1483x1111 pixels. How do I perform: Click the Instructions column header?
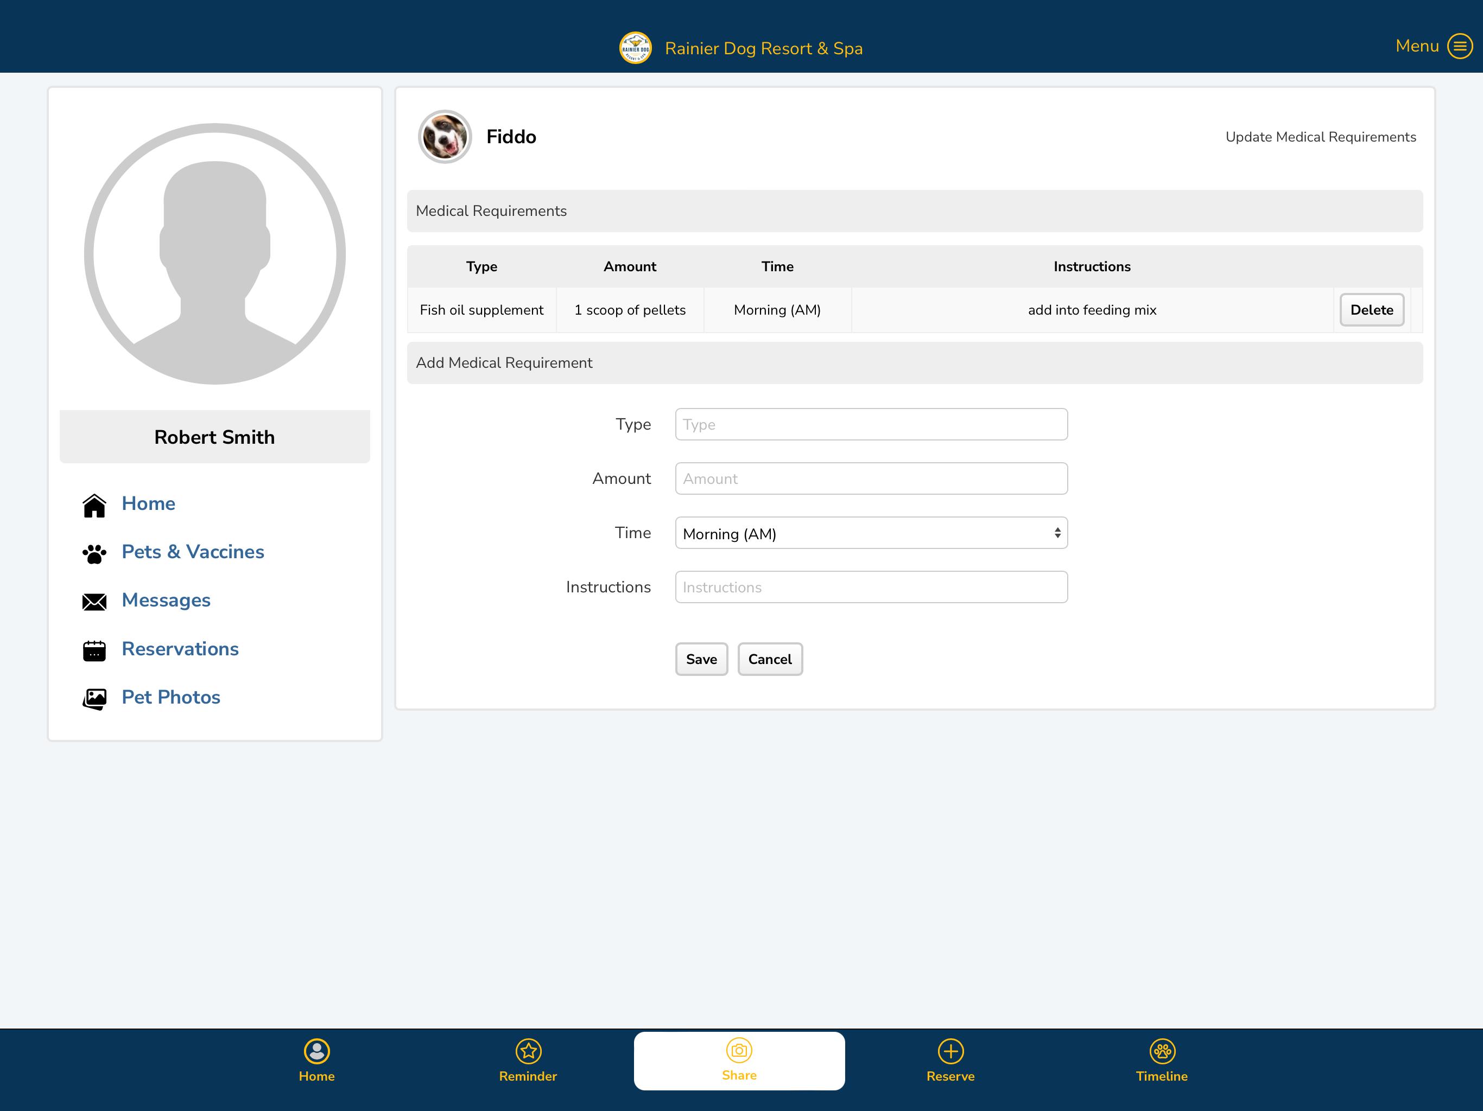(1092, 267)
